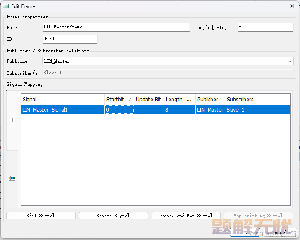Click the Name field containing LIN_MasterFrame
The width and height of the screenshot is (300, 240).
(116, 27)
